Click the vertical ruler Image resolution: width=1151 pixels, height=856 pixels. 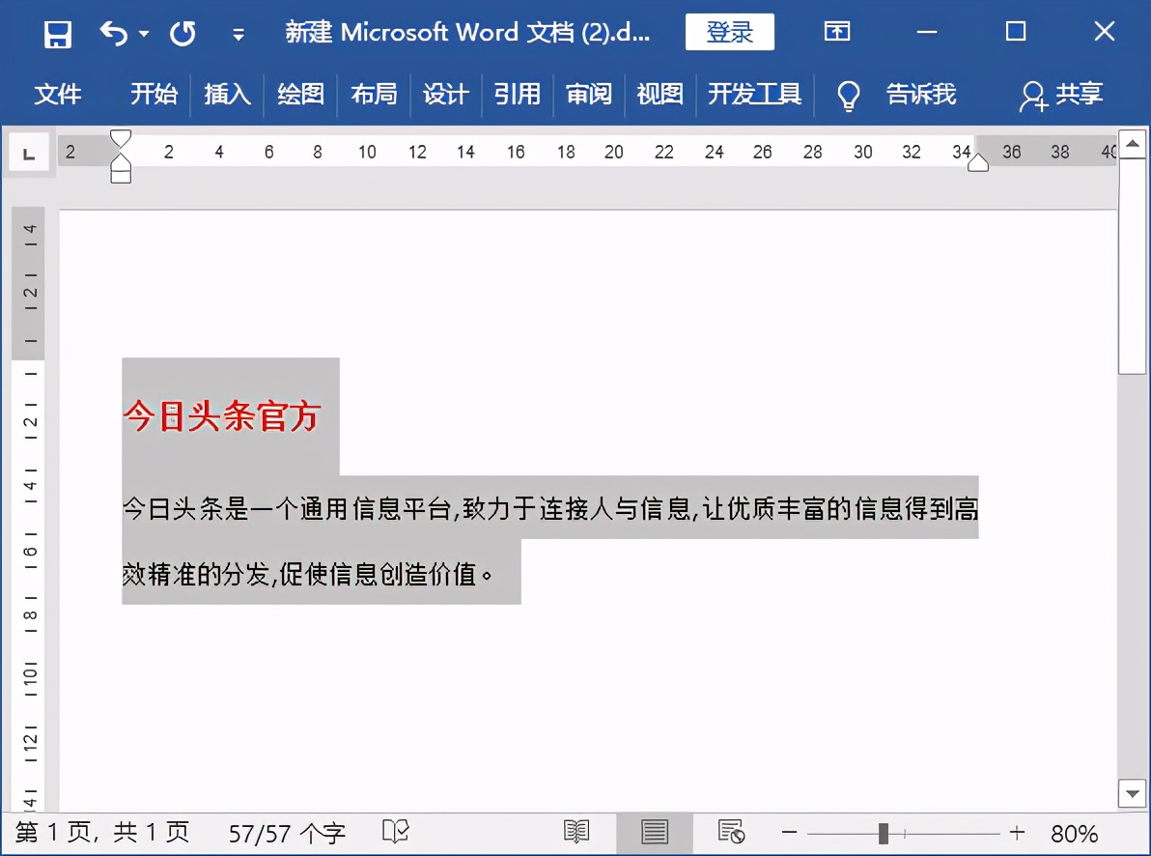(29, 509)
